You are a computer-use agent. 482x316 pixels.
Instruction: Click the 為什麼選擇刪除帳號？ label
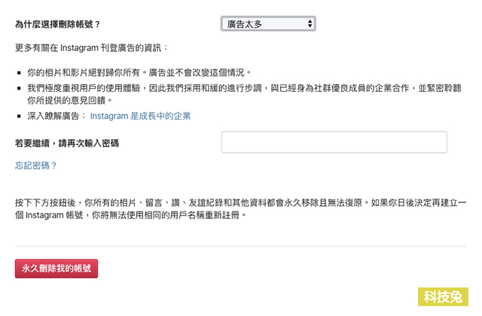[58, 24]
